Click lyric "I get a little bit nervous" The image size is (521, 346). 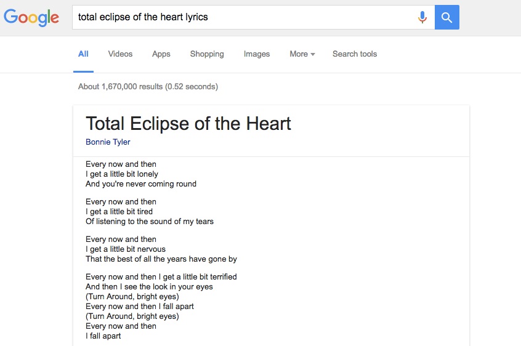click(126, 249)
